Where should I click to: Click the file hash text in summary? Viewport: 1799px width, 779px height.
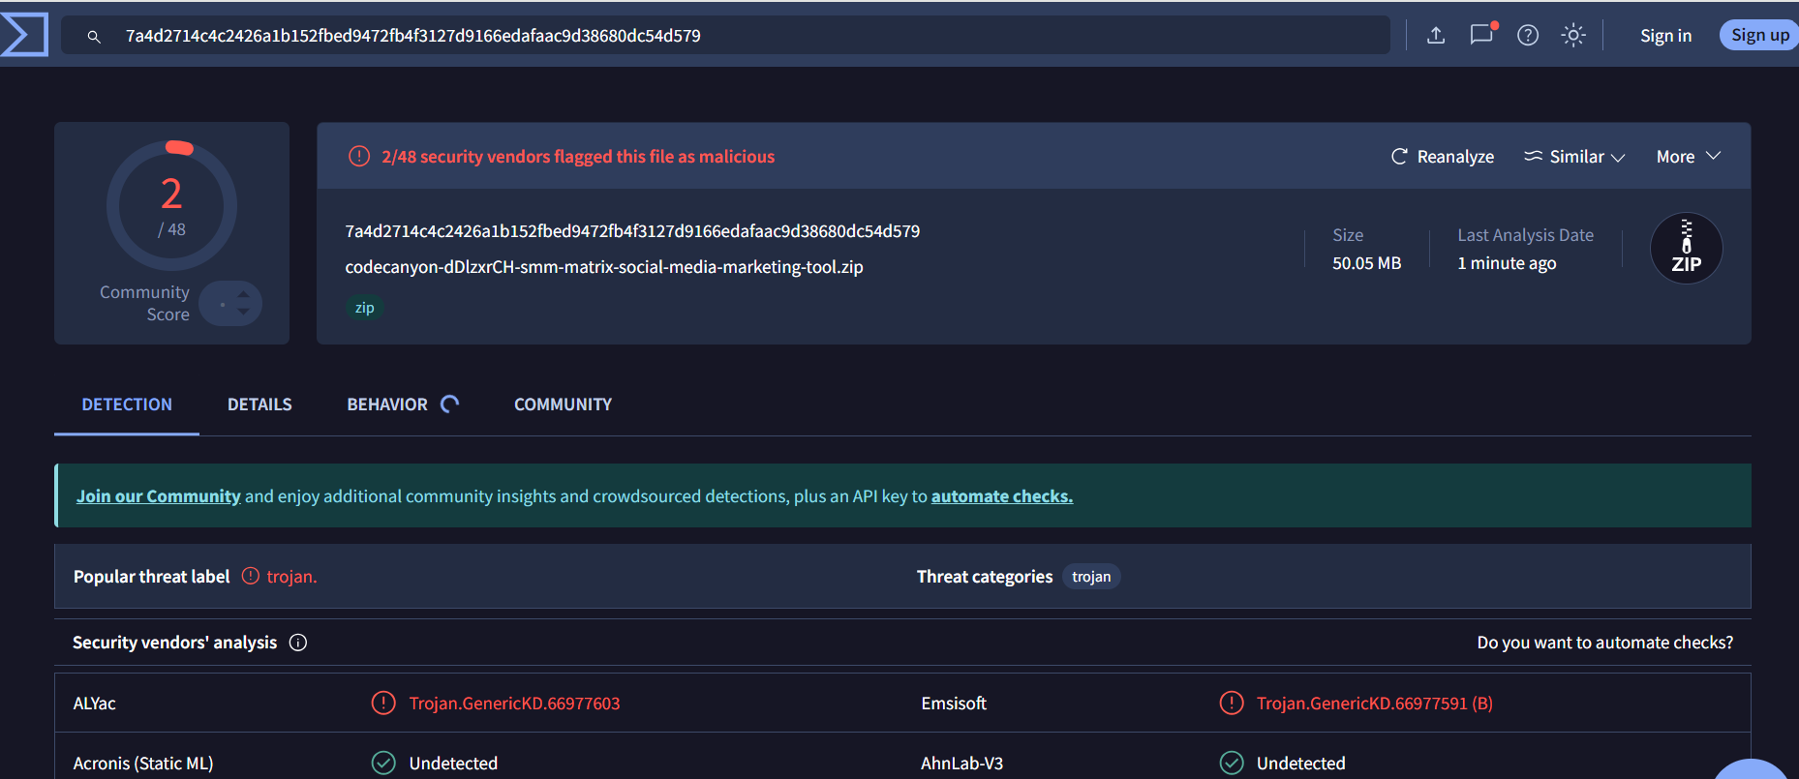coord(632,231)
